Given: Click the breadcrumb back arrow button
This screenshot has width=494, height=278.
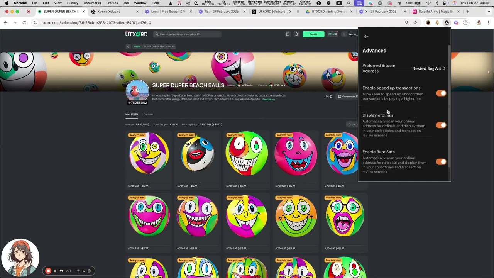Looking at the screenshot, I should (128, 47).
